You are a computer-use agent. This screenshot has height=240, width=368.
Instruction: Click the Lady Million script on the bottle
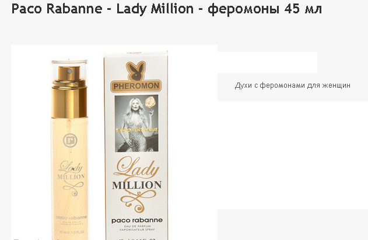(71, 170)
